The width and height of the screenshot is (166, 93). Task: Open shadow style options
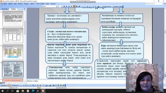(61, 85)
